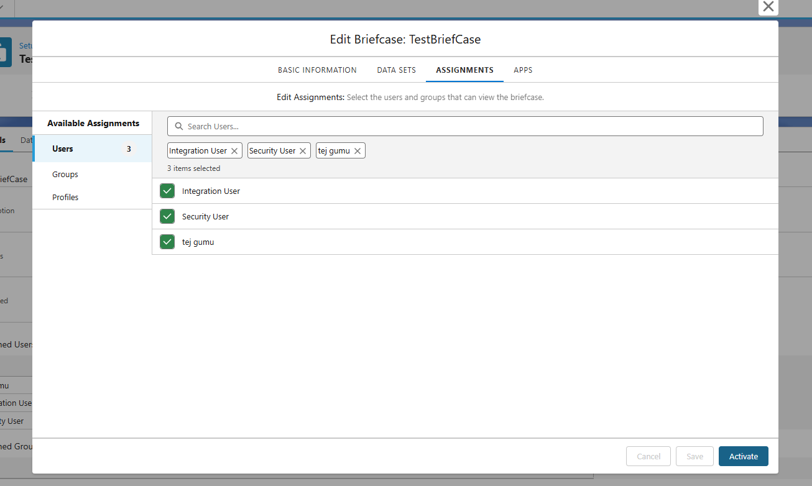Click the search magnifier icon
This screenshot has height=486, width=812.
pyautogui.click(x=179, y=126)
